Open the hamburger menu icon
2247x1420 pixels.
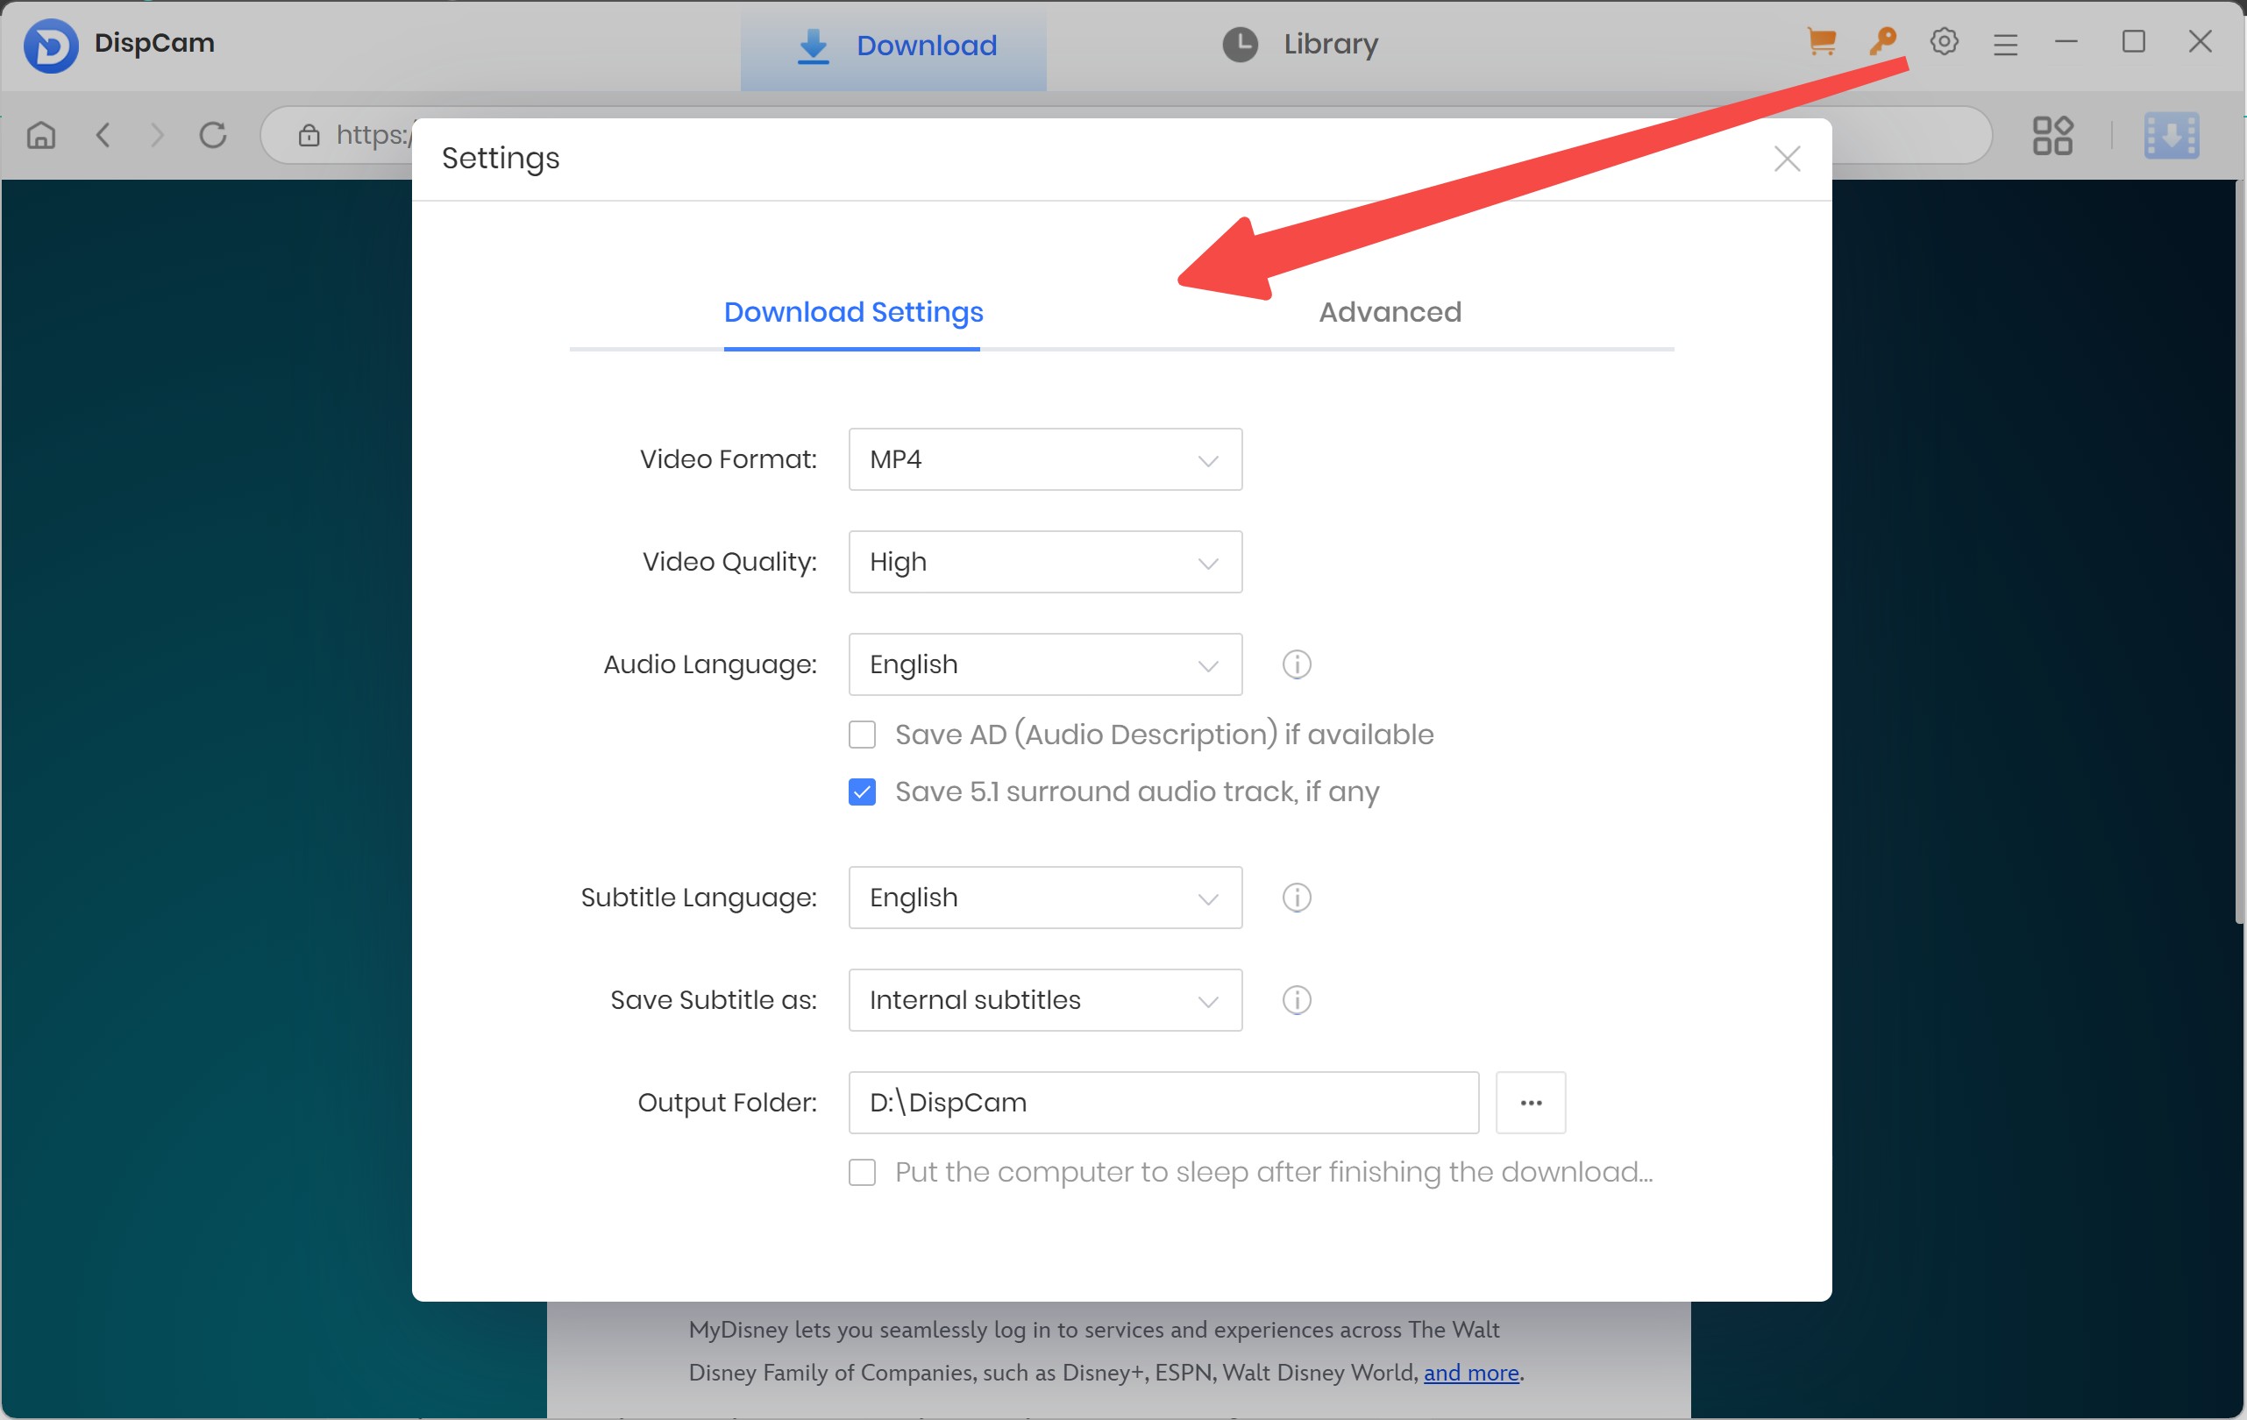tap(2005, 44)
